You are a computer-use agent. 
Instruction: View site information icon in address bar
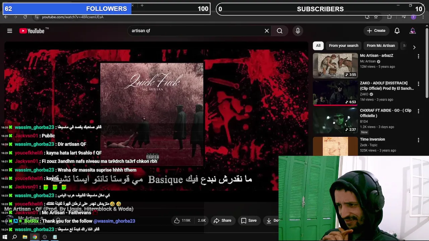click(37, 17)
